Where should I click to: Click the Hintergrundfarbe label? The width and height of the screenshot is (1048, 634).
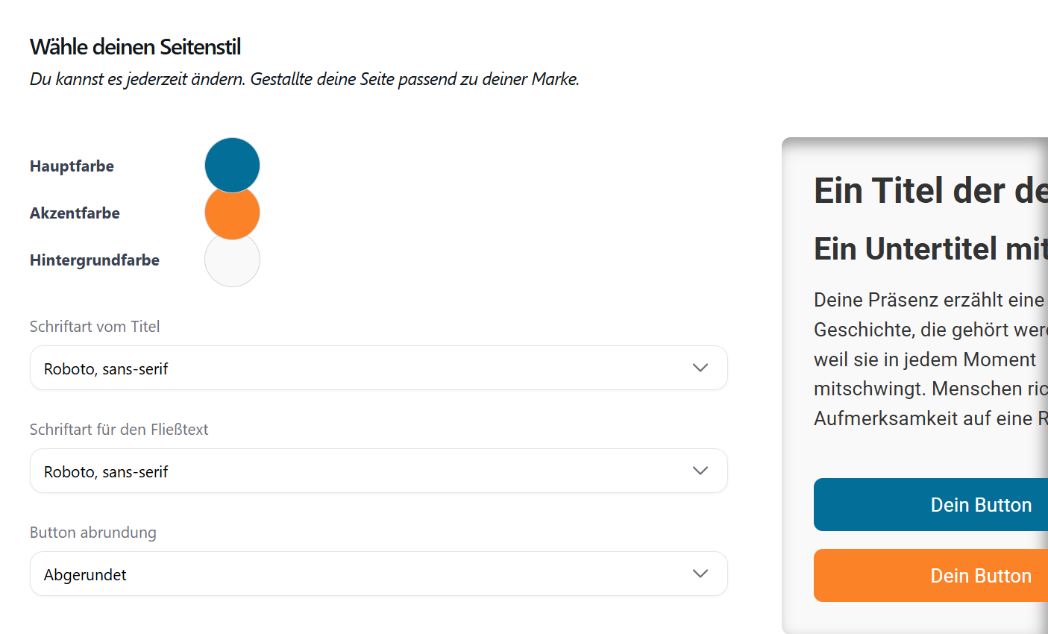pos(95,260)
